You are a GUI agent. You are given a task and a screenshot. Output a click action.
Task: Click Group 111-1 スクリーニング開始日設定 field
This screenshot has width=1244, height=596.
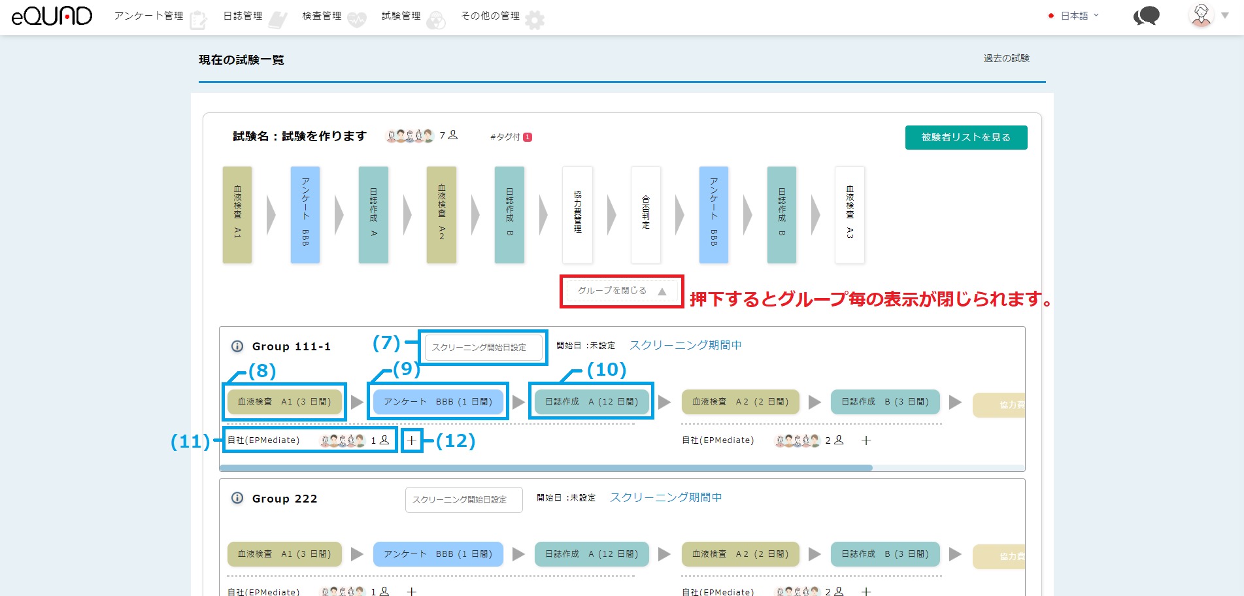(x=483, y=348)
